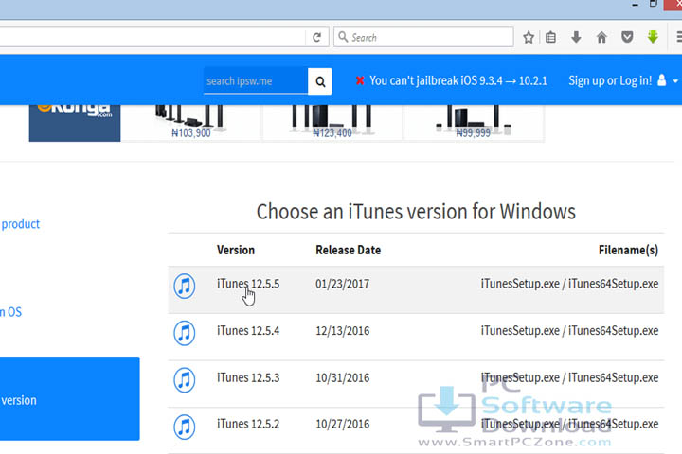
Task: Reload the page with the refresh icon
Action: (316, 38)
